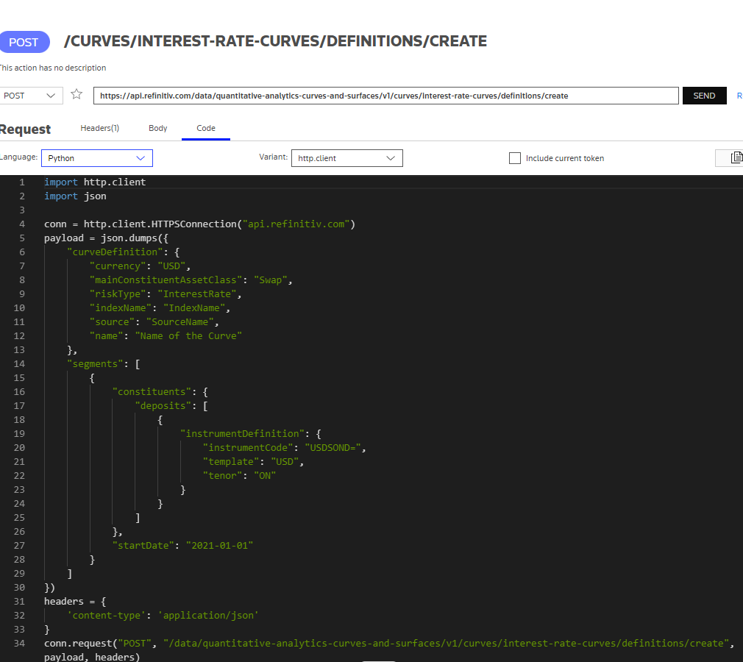The image size is (743, 662).
Task: Click "instrumentDefinition" key on line 19
Action: (x=242, y=433)
